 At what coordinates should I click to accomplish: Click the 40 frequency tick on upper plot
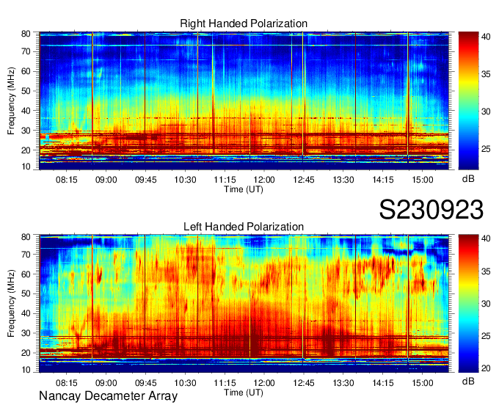(26, 111)
